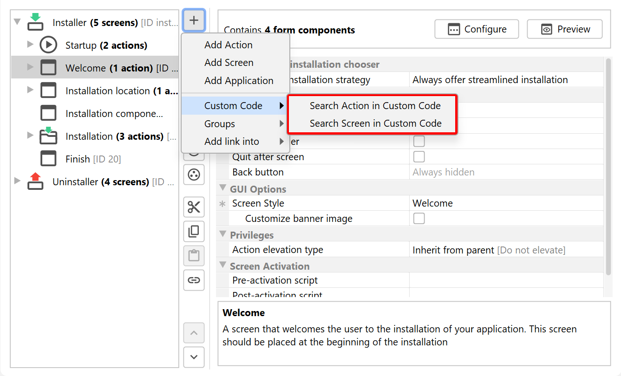The width and height of the screenshot is (621, 376).
Task: Select Add Screen from the menu
Action: point(229,63)
